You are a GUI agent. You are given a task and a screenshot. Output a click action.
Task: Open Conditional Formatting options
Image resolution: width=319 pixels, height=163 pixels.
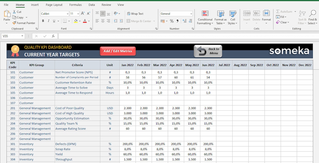pos(205,17)
